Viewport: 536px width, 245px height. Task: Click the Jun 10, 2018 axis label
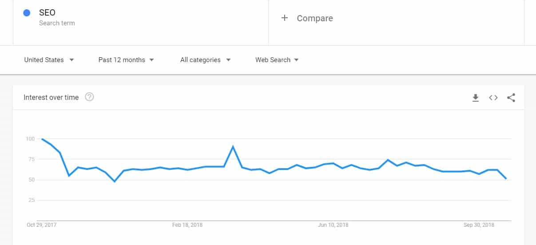point(333,225)
